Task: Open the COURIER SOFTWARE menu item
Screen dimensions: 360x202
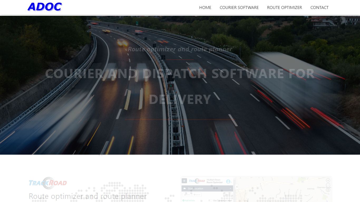Action: (x=239, y=7)
